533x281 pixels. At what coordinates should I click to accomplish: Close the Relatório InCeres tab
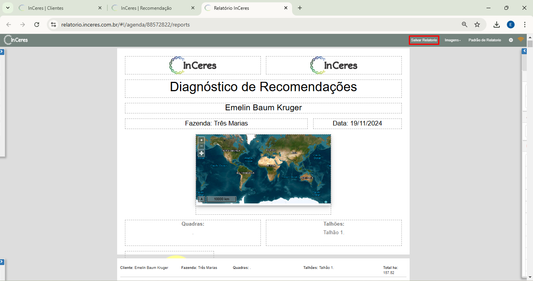click(x=286, y=8)
